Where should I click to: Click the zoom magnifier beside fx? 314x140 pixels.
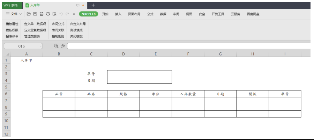pyautogui.click(x=56, y=46)
